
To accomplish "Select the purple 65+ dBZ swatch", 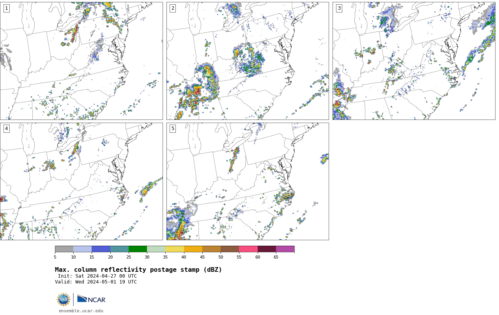I will 285,249.
